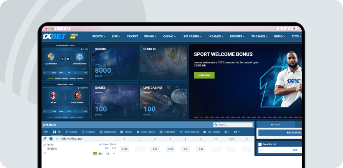Image resolution: width=343 pixels, height=168 pixels.
Task: Select the Horse Racing live tab
Action: 189,132
